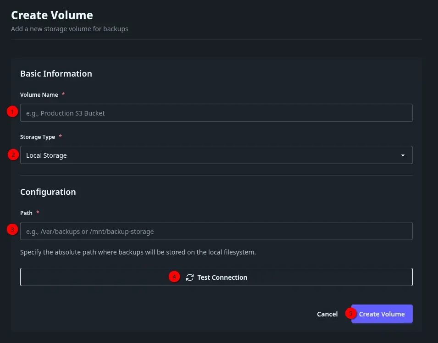The height and width of the screenshot is (343, 438).
Task: Click the Storage Type field label
Action: point(38,137)
